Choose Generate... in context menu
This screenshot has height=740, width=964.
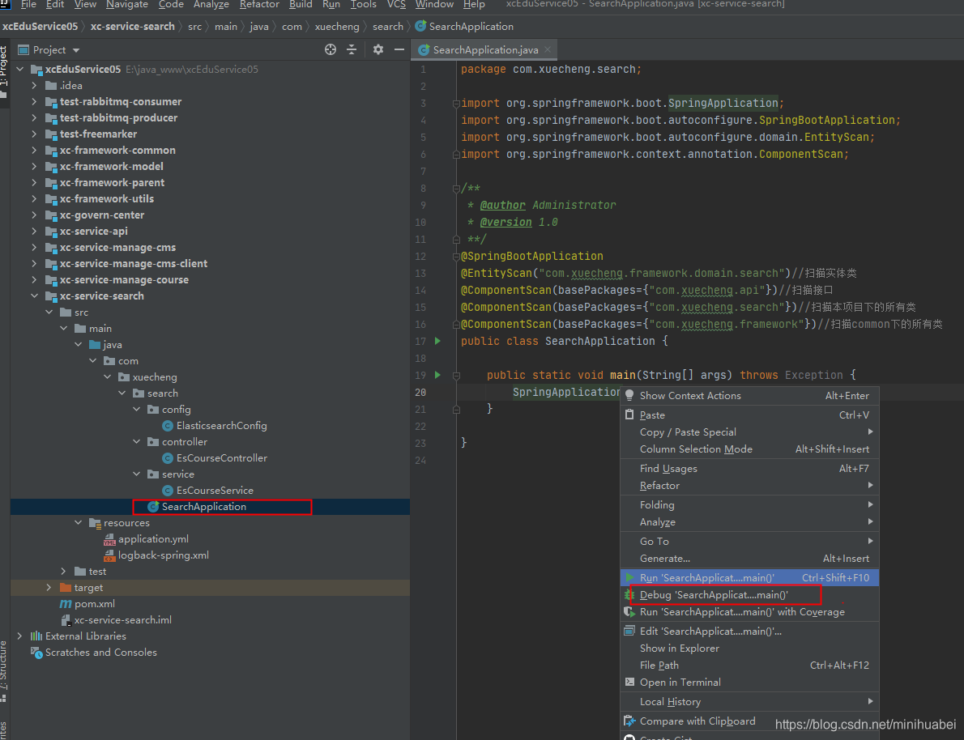coord(749,558)
